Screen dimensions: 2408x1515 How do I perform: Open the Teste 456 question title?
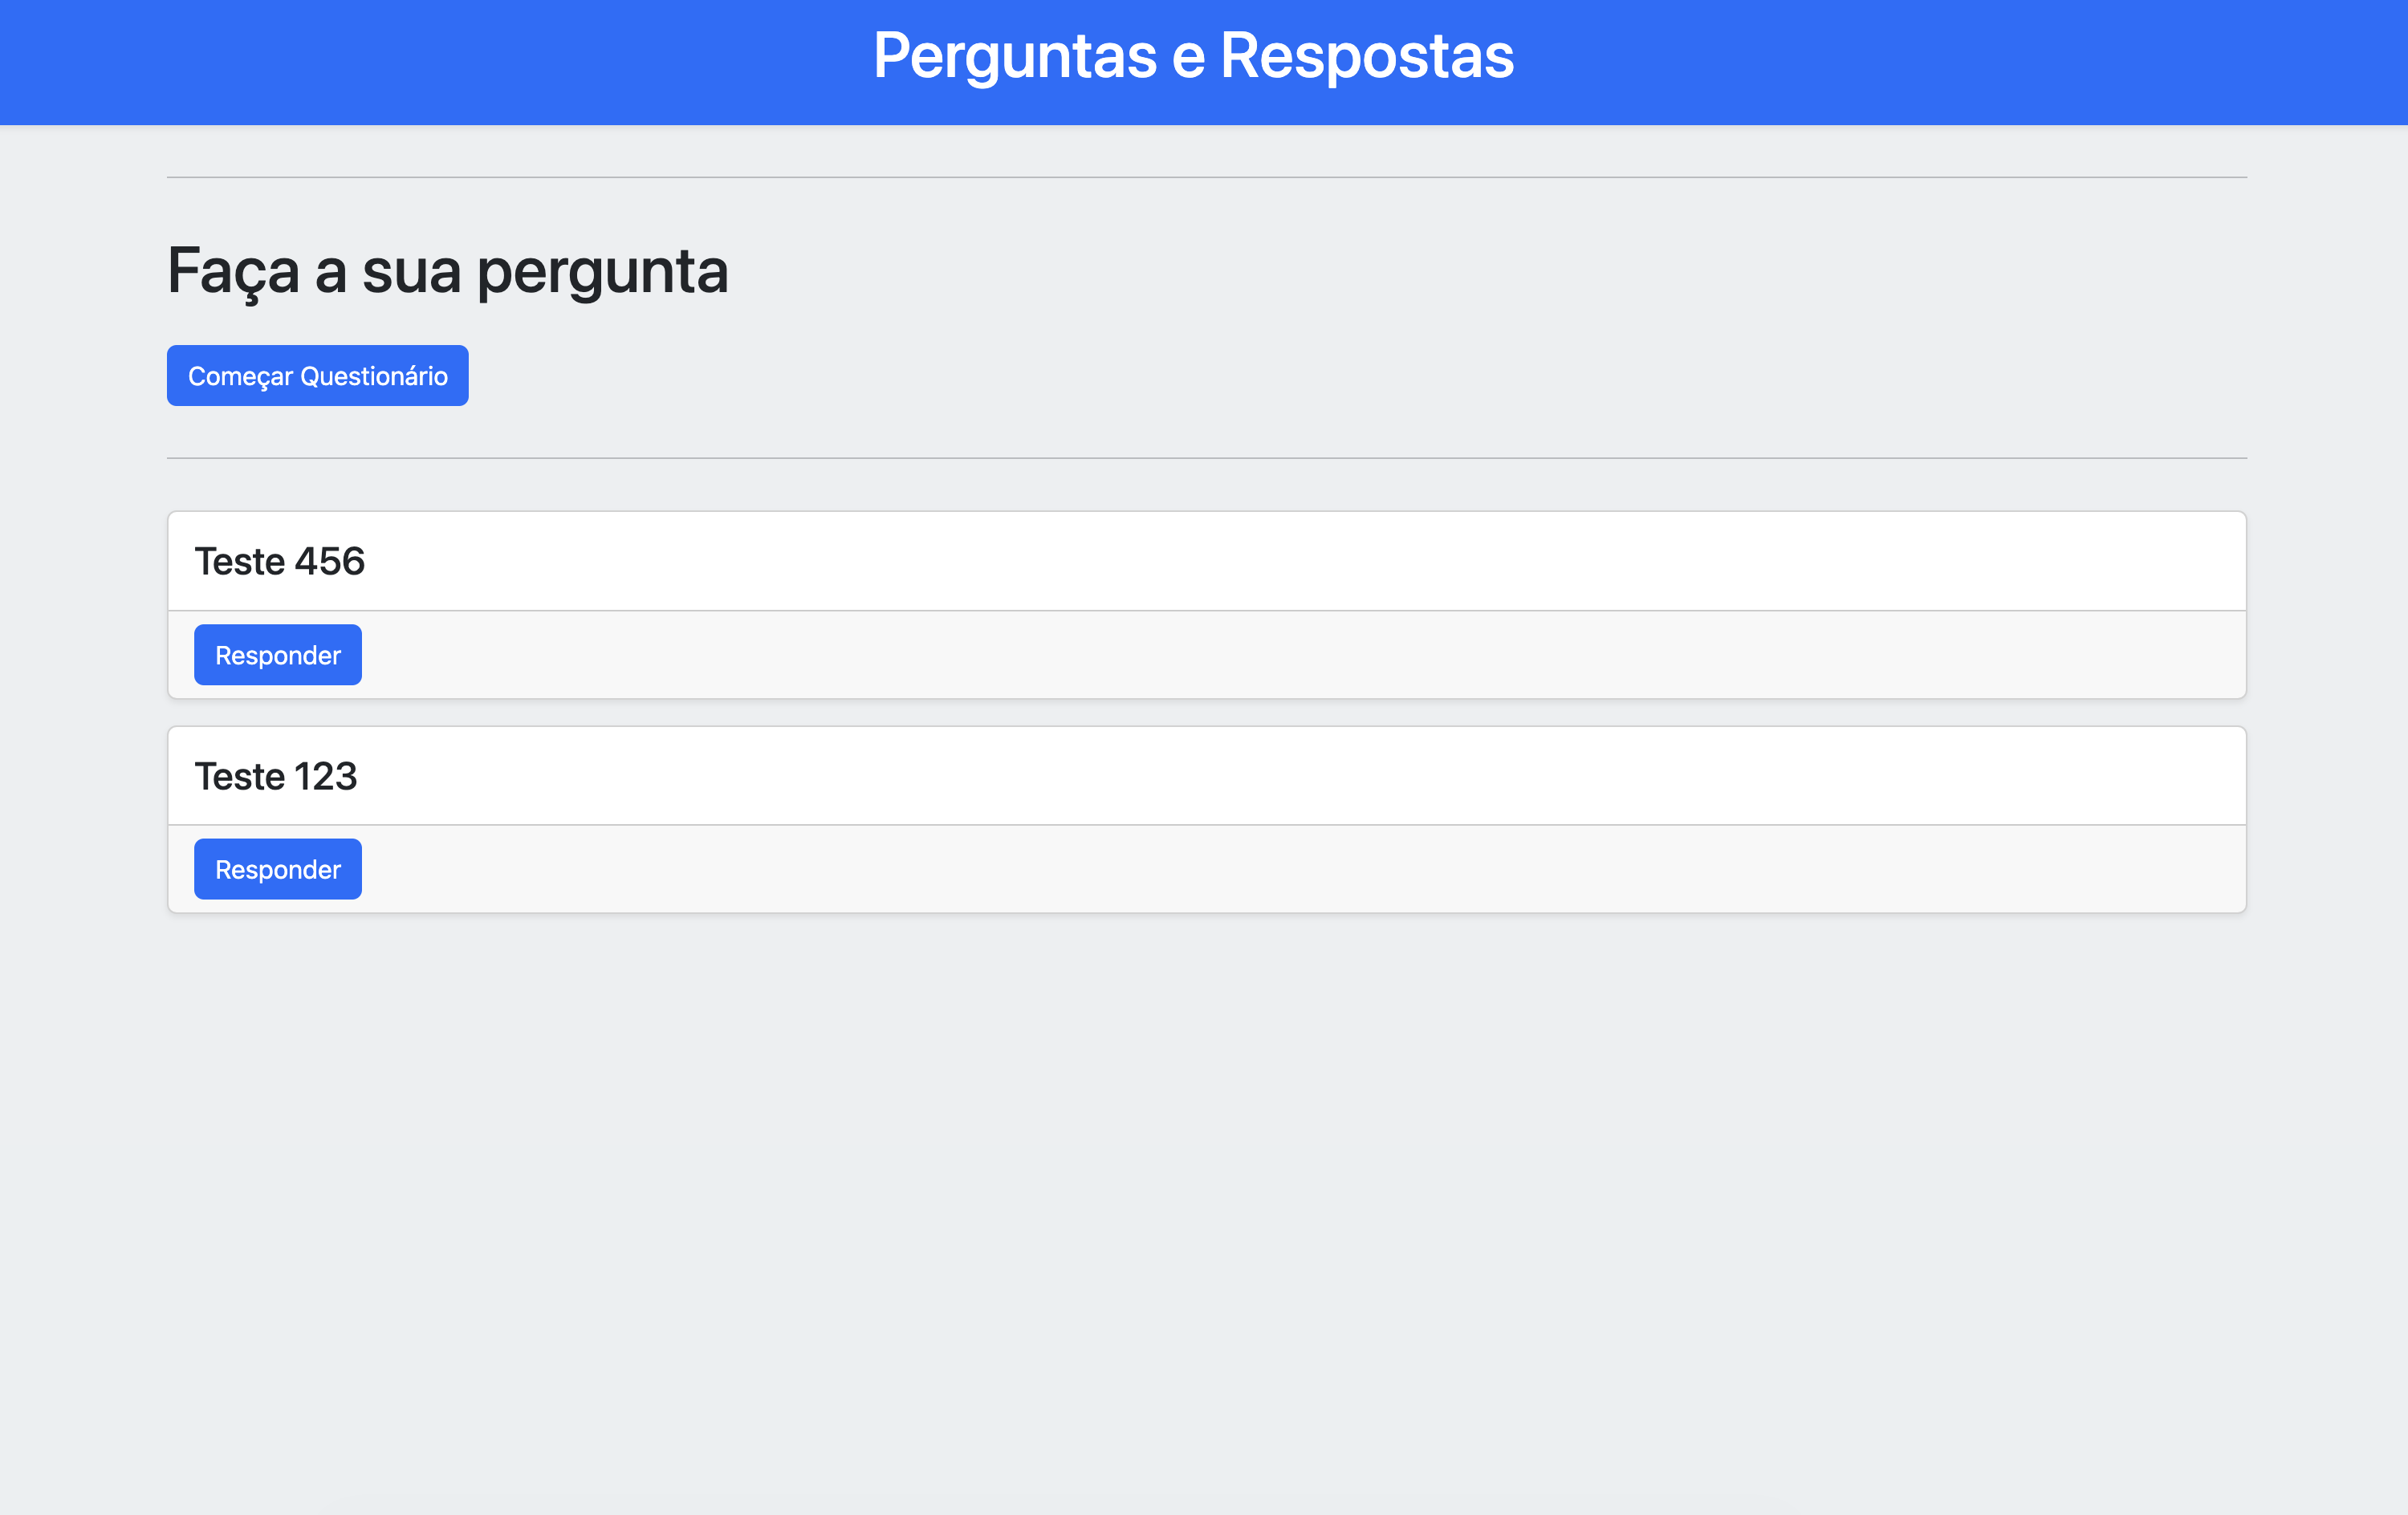pyautogui.click(x=280, y=562)
